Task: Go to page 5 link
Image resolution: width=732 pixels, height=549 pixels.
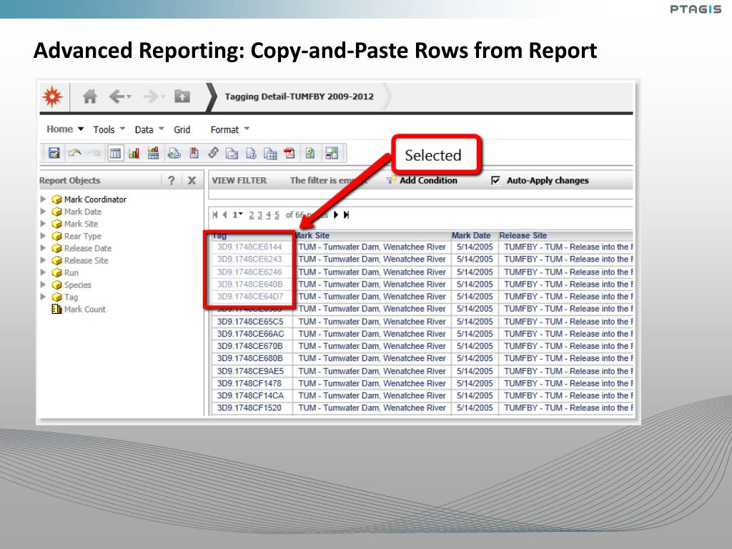Action: 277,214
